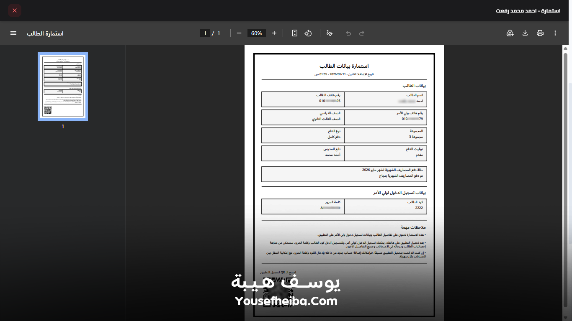The height and width of the screenshot is (321, 572).
Task: Fit page to window icon
Action: tap(295, 33)
